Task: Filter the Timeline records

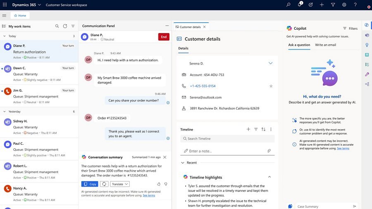Action: tap(256, 129)
